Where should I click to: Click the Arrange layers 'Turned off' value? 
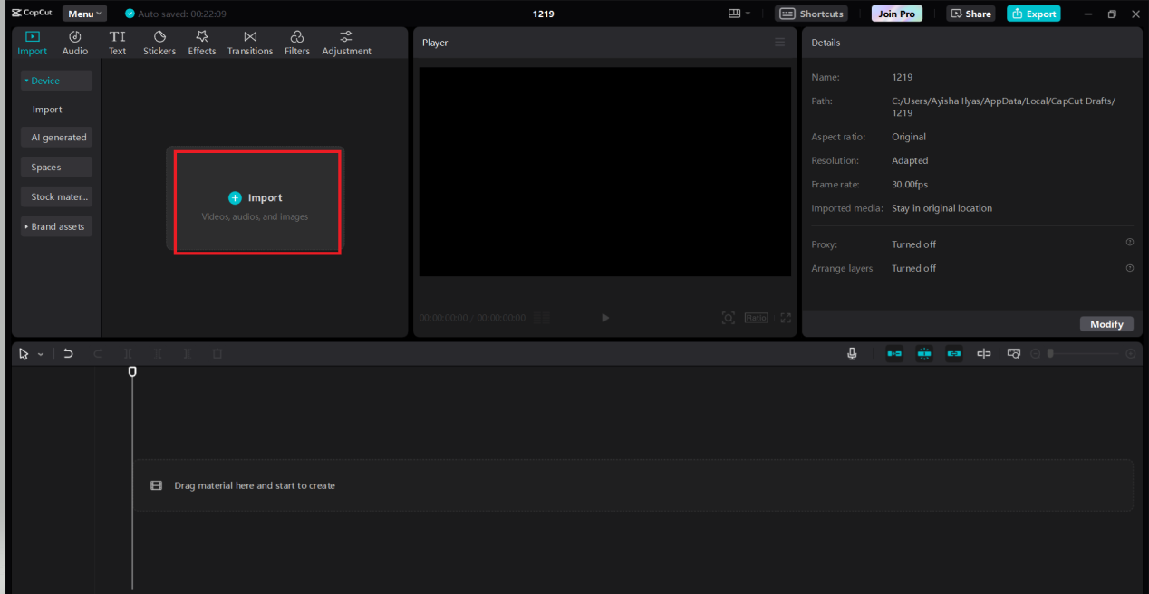pyautogui.click(x=913, y=268)
